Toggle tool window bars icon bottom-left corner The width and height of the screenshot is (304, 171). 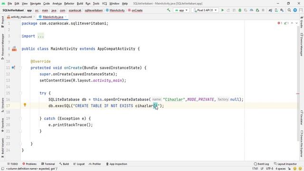[2, 169]
